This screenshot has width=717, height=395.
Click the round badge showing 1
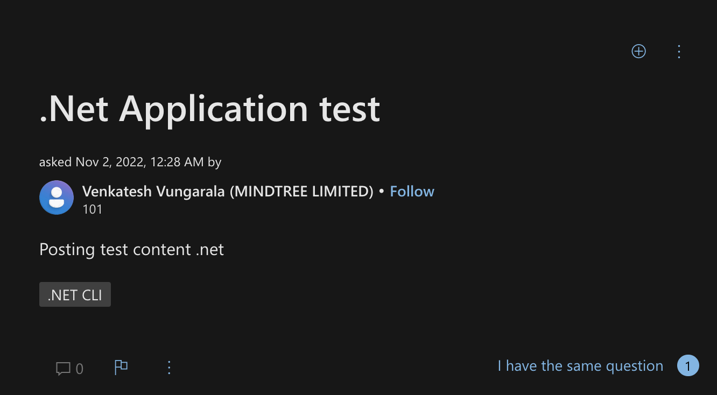688,366
